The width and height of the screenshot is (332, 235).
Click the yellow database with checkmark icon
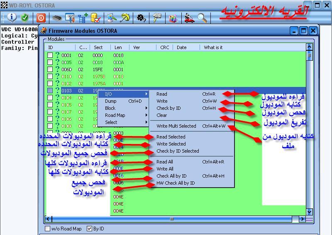[x=95, y=18]
